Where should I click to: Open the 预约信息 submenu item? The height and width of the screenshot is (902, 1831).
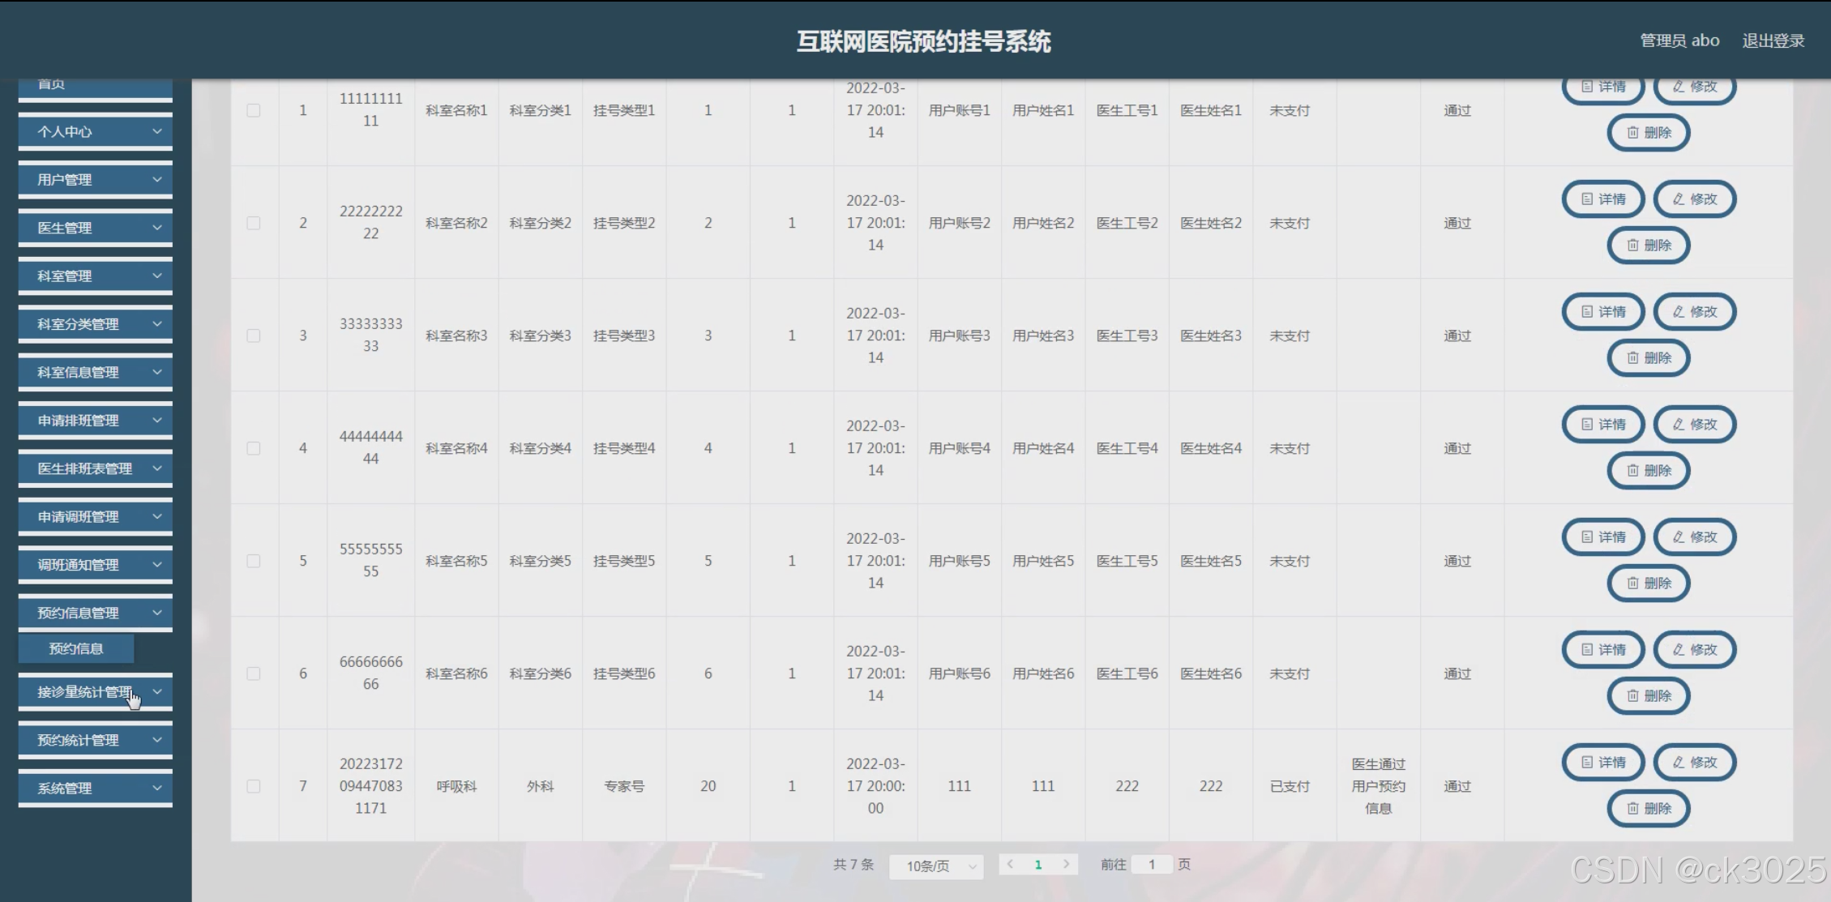click(x=76, y=648)
